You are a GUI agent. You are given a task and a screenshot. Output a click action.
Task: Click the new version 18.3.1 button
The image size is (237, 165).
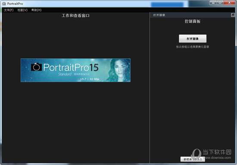[x=193, y=159]
